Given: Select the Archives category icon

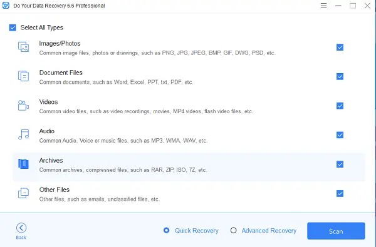Looking at the screenshot, I should [x=24, y=164].
